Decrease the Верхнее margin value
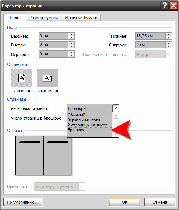 (x=71, y=38)
